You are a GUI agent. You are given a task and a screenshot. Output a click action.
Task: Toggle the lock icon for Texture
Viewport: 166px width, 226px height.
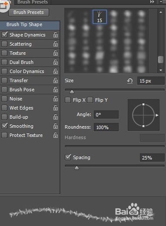tap(56, 53)
